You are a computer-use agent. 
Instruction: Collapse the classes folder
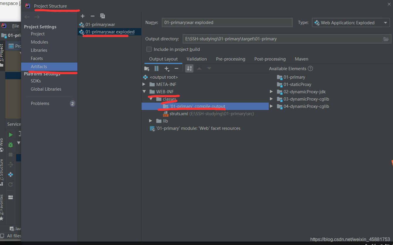151,99
